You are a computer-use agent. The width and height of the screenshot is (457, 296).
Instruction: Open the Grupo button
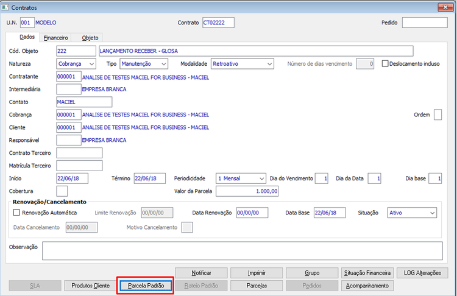(x=312, y=273)
